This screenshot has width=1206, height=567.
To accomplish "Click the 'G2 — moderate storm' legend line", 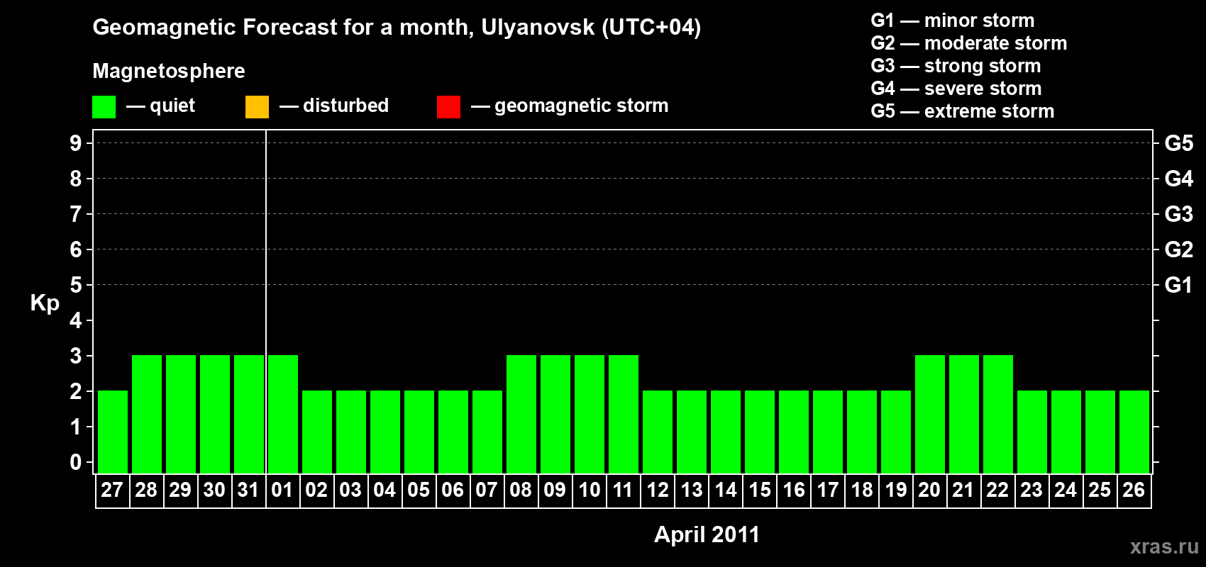I will coord(968,43).
